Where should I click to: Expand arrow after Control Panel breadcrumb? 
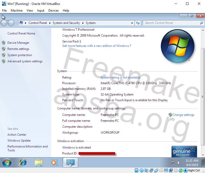pos(50,23)
